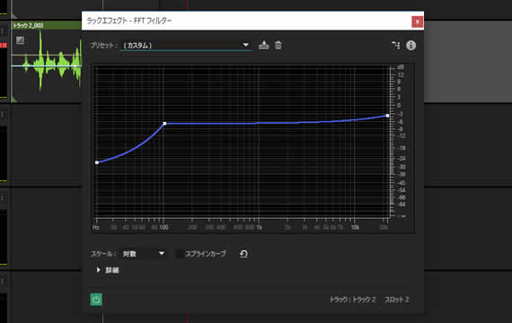This screenshot has height=323, width=512.
Task: Select the トラック 2_003 clip header
Action: (47, 25)
